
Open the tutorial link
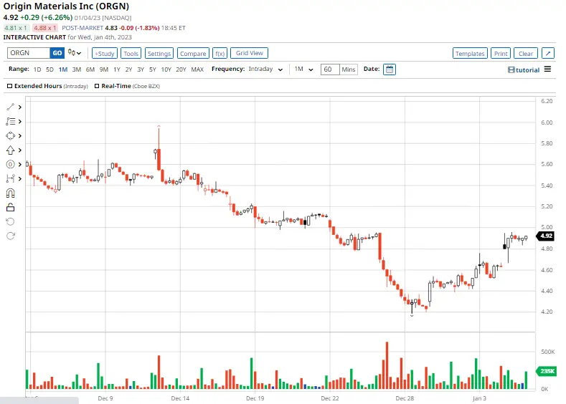(524, 70)
